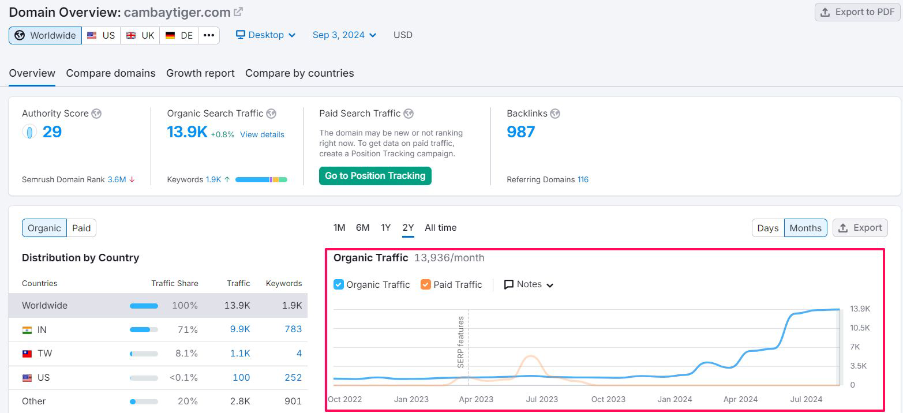The height and width of the screenshot is (413, 903).
Task: Select the All time range
Action: coord(441,228)
